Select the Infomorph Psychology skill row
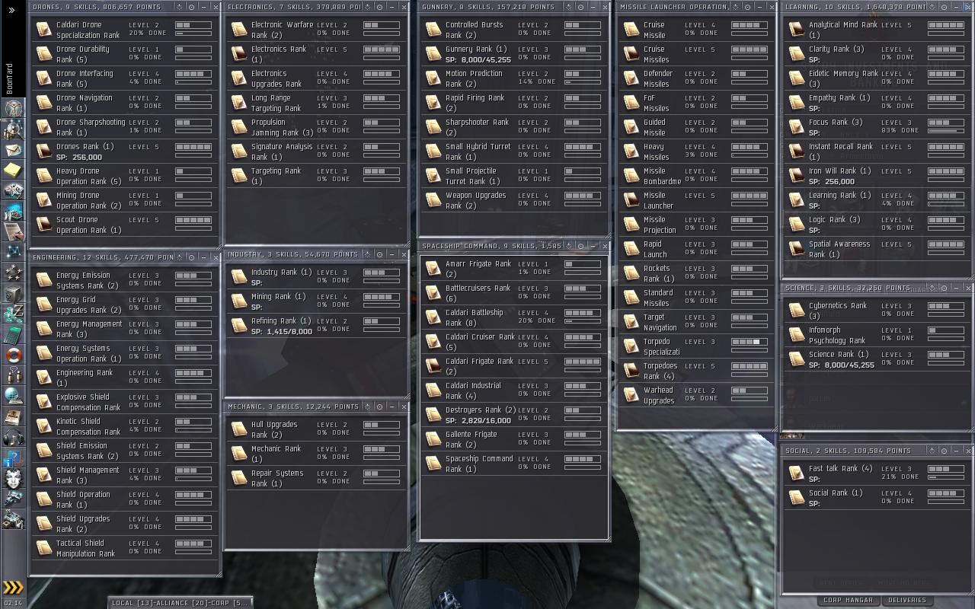 (x=877, y=336)
